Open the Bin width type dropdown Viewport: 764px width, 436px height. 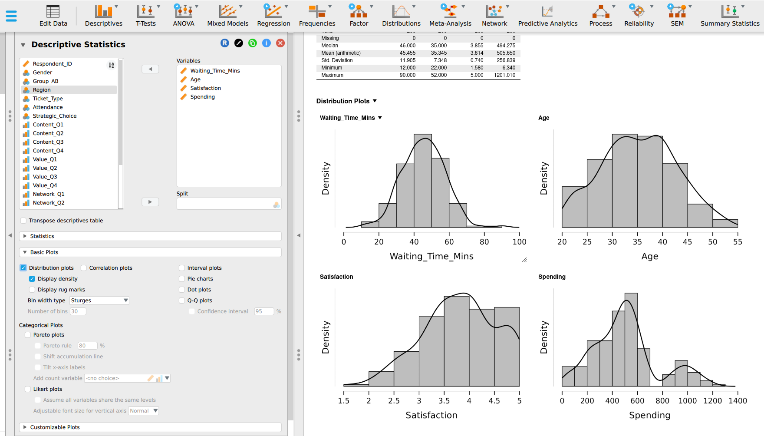(x=99, y=301)
